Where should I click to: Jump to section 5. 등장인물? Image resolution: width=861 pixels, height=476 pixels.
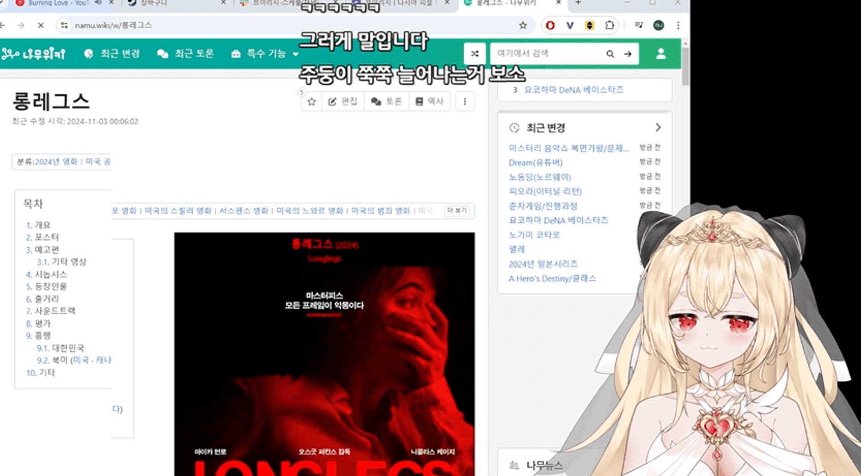pyautogui.click(x=46, y=287)
